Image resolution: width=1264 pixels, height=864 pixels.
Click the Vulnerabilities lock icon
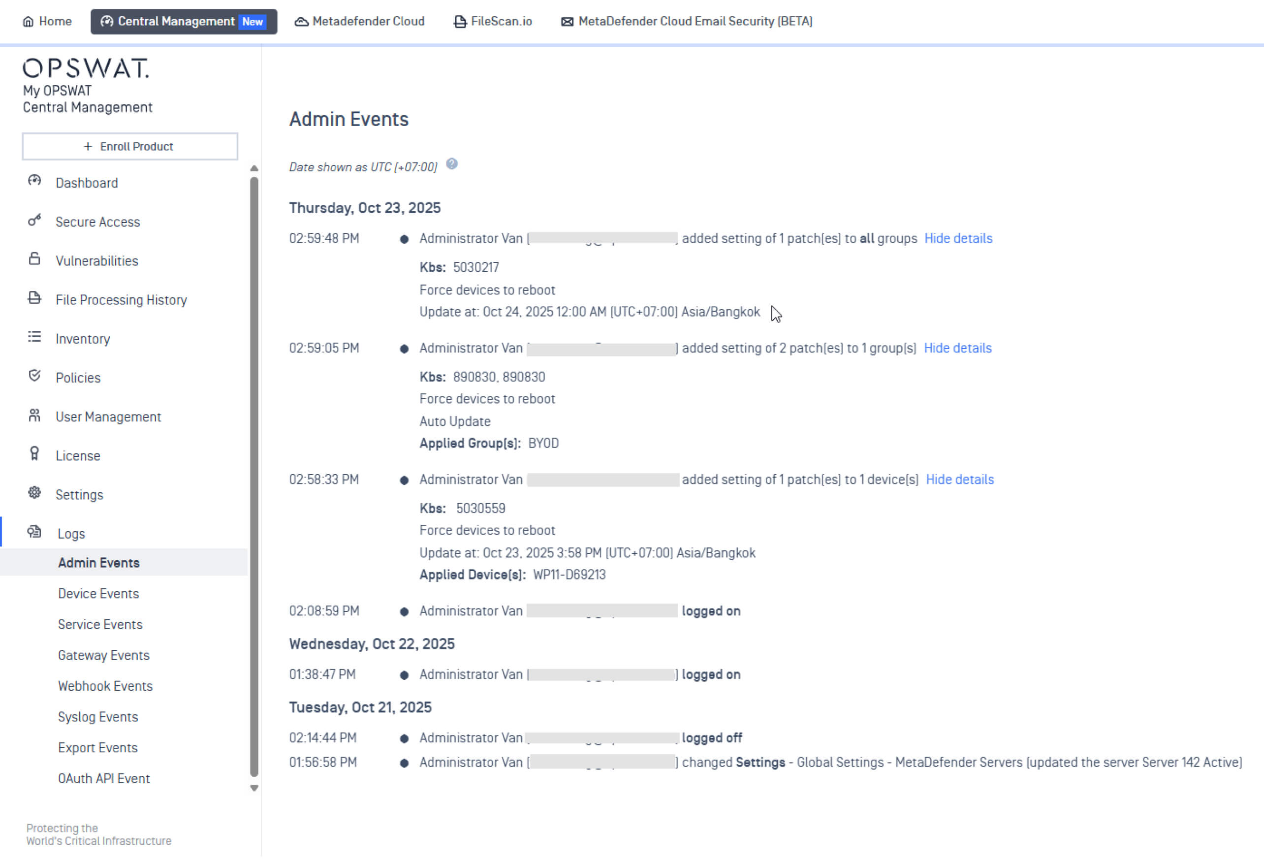pos(34,259)
